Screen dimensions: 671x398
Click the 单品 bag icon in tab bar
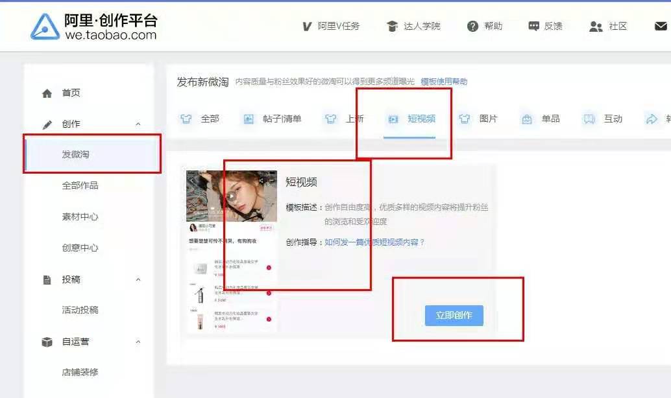pos(528,119)
